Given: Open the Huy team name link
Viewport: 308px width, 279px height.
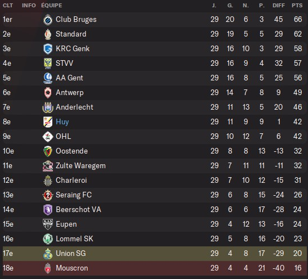Looking at the screenshot, I should point(63,122).
